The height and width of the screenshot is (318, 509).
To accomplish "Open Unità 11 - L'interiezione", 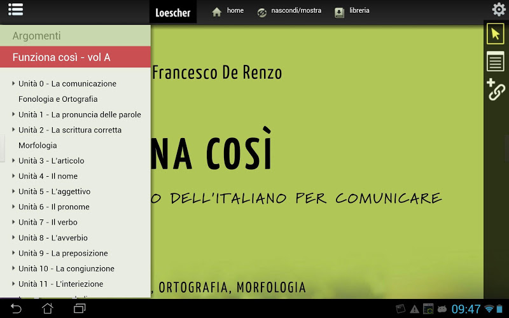I will pos(60,284).
